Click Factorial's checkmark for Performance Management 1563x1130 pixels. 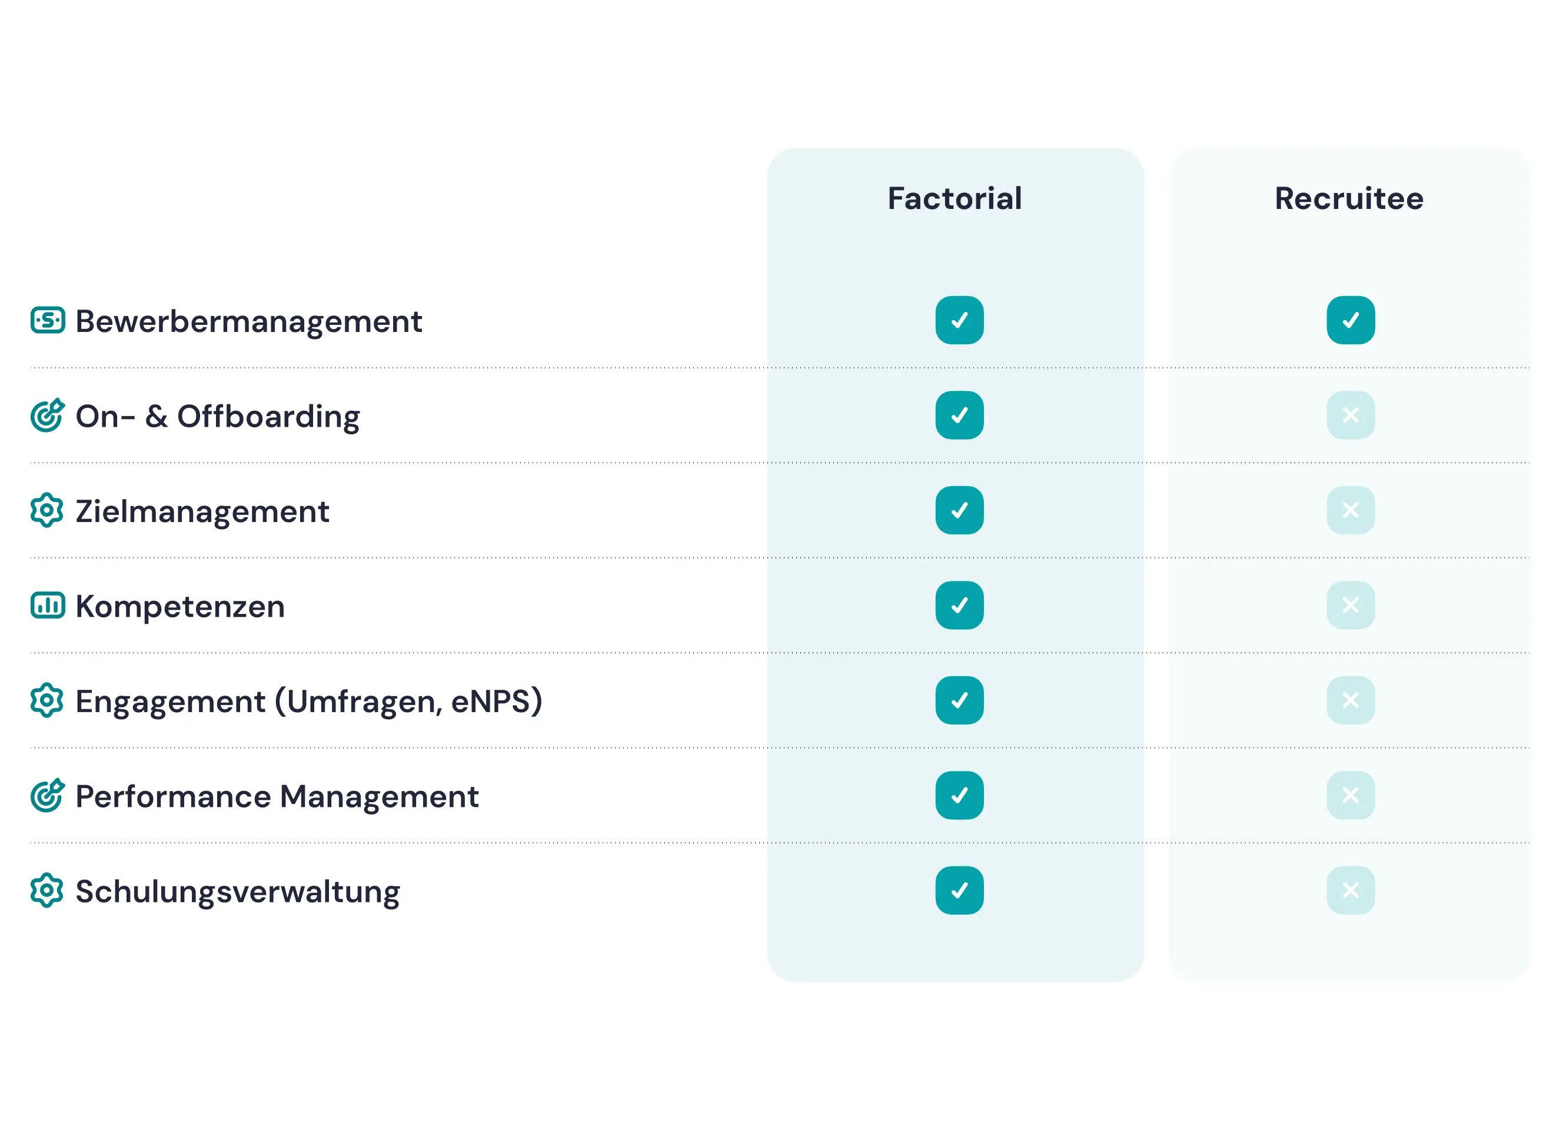(x=959, y=796)
